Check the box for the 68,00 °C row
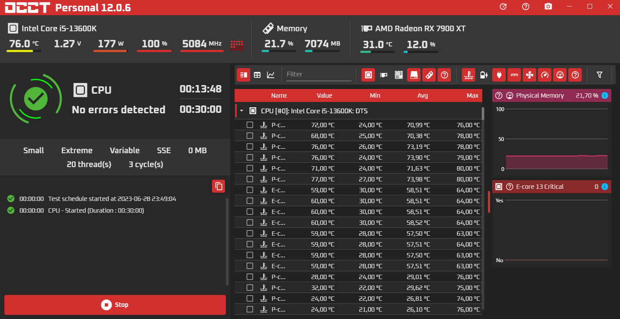 (x=250, y=136)
